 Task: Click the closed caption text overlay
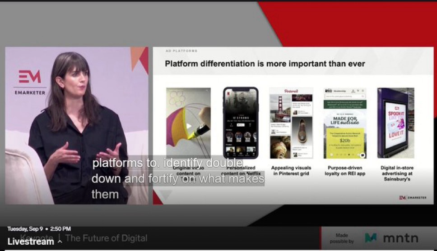click(x=178, y=178)
